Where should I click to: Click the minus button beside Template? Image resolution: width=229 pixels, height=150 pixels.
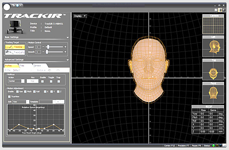click(62, 102)
